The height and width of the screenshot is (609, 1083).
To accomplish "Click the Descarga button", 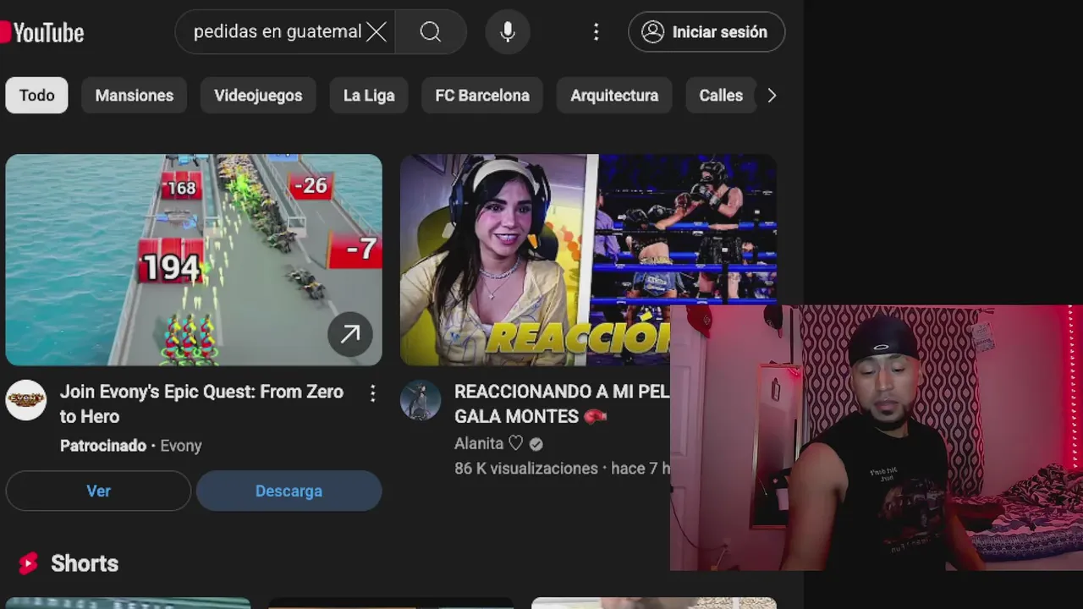I will click(289, 491).
